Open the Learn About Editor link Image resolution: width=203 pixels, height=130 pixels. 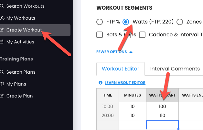click(x=125, y=83)
